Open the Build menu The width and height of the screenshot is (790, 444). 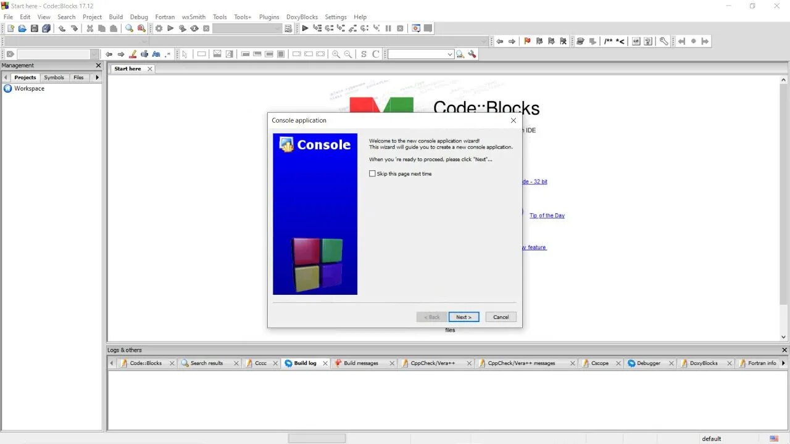click(116, 17)
